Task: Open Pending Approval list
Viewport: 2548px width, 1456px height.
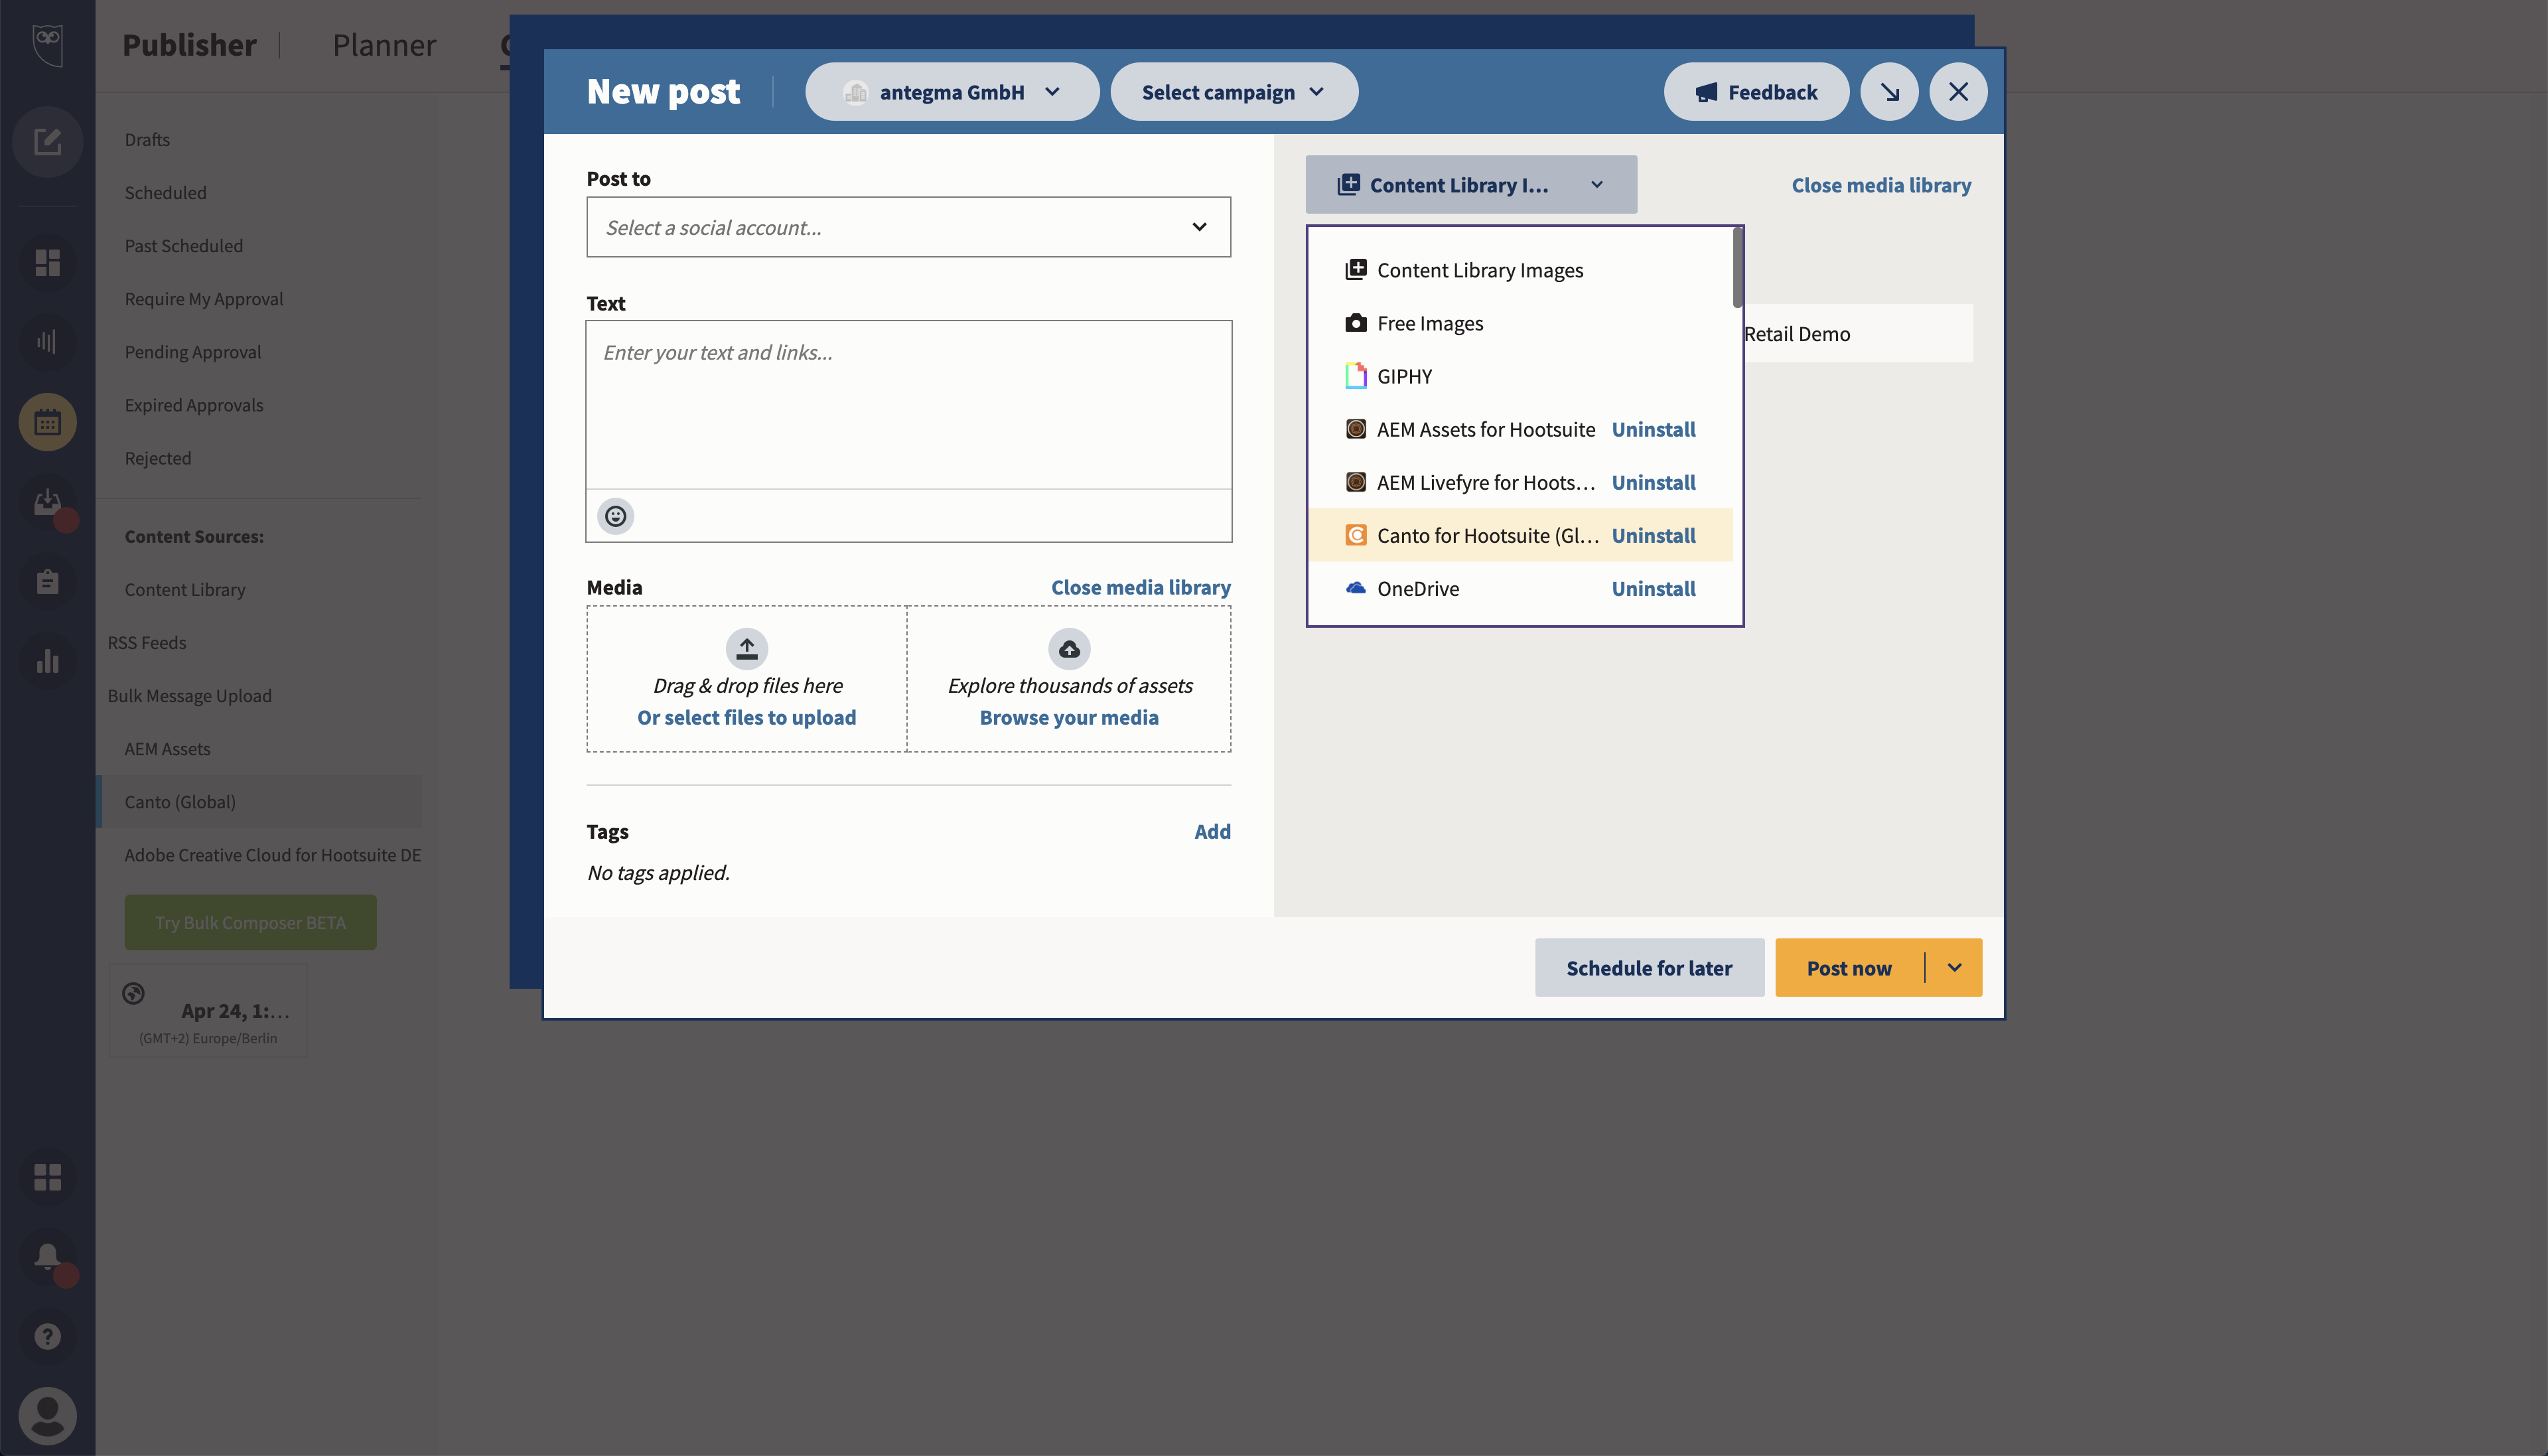Action: 193,352
